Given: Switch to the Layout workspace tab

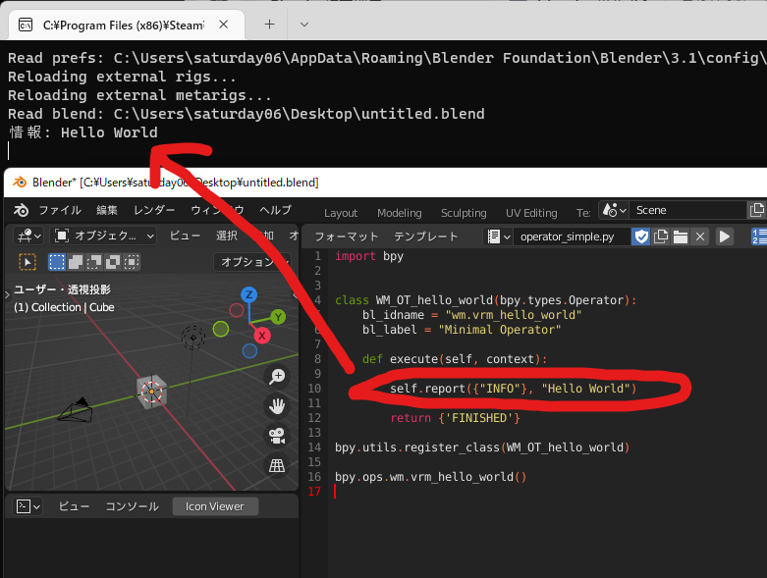Looking at the screenshot, I should [x=341, y=213].
